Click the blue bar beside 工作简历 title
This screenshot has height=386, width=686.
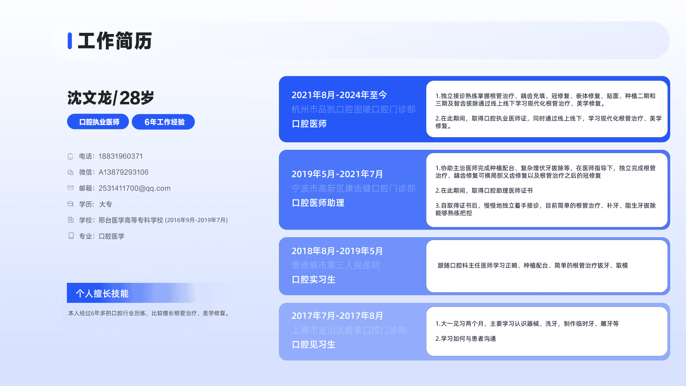click(x=70, y=41)
